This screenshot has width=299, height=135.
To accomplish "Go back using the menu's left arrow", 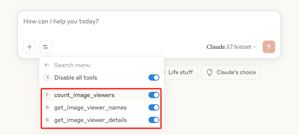I will coord(47,65).
